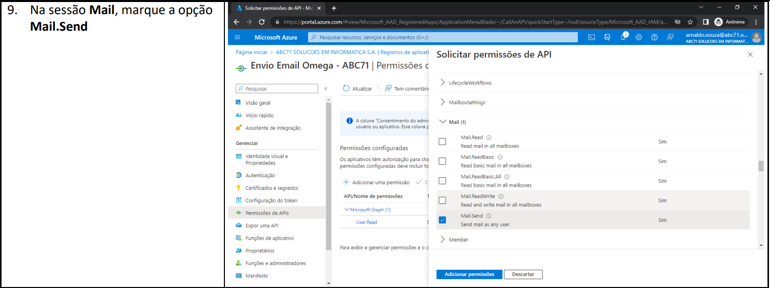Viewport: 770px width, 288px height.
Task: Click the Descartar button
Action: click(523, 274)
